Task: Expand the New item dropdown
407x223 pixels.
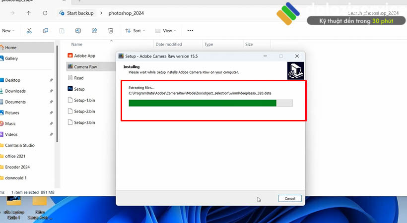Action: pos(8,31)
